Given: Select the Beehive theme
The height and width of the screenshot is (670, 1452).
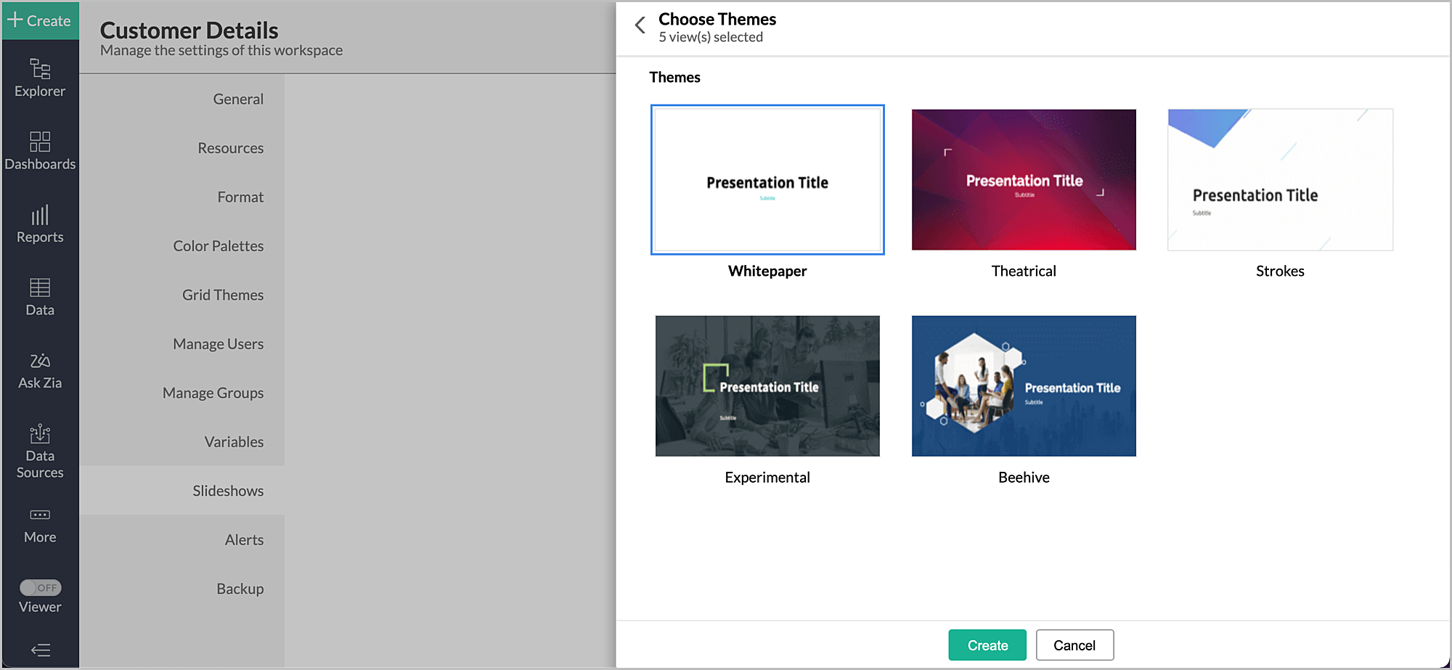Looking at the screenshot, I should pyautogui.click(x=1024, y=385).
